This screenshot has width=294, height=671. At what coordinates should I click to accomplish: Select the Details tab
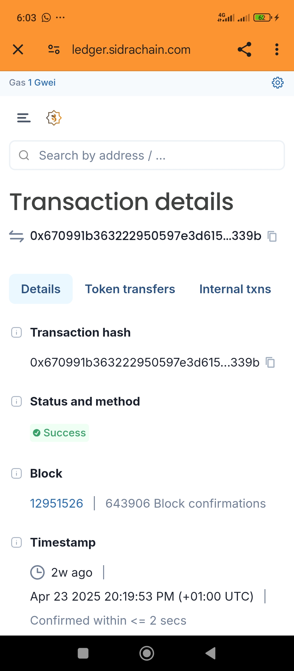41,289
